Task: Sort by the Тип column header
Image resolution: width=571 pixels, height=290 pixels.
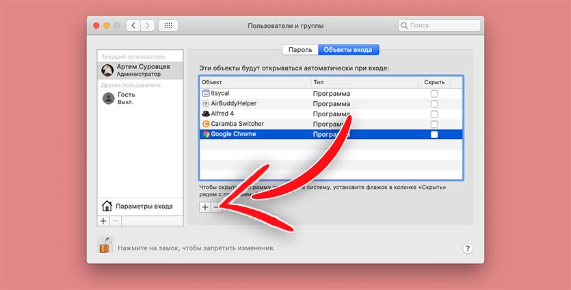Action: pos(365,82)
